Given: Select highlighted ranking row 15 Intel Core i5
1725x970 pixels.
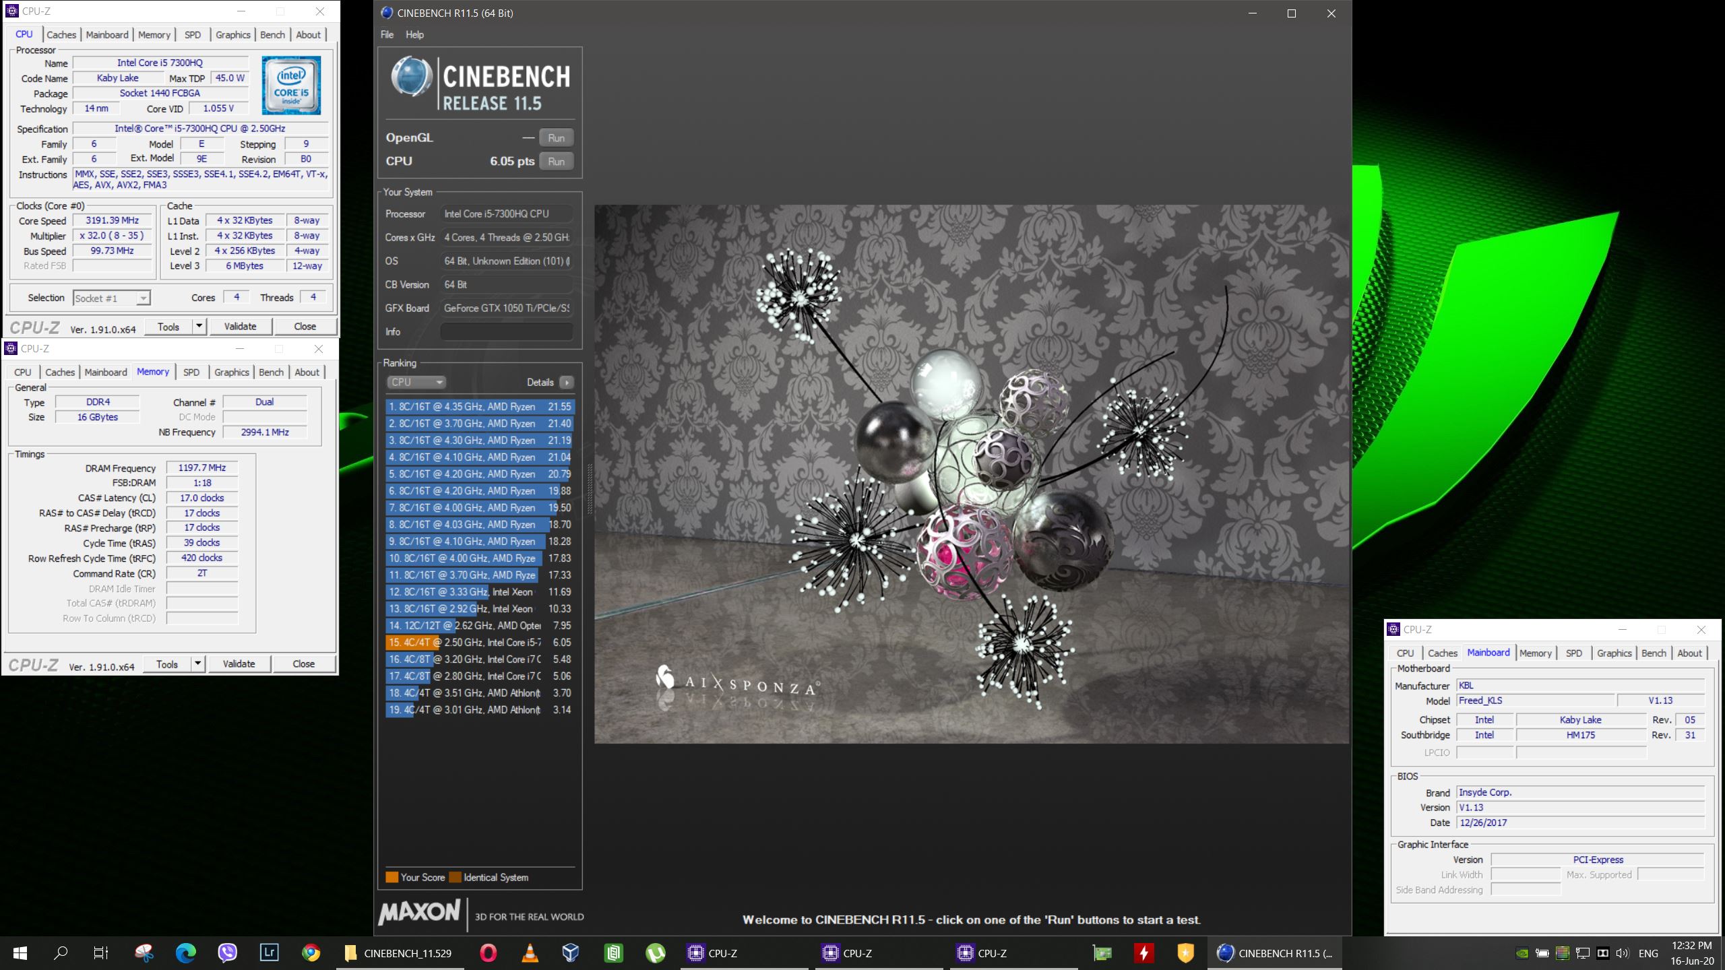Looking at the screenshot, I should pos(480,643).
